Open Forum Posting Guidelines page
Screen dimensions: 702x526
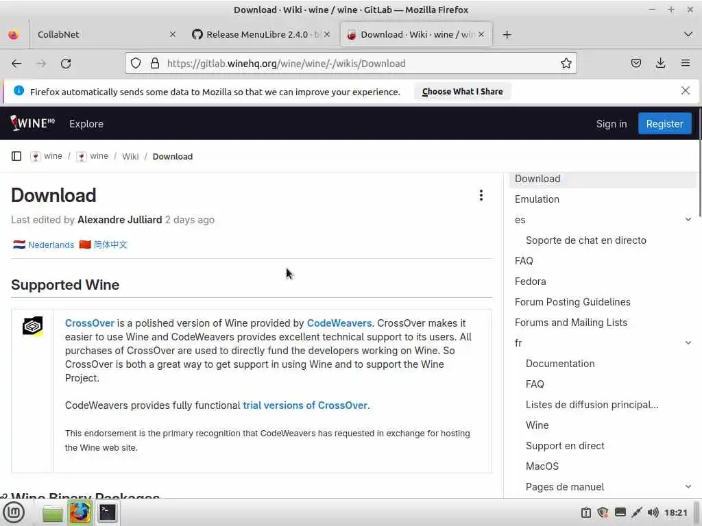pos(572,302)
